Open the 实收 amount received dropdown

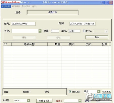[80, 101]
